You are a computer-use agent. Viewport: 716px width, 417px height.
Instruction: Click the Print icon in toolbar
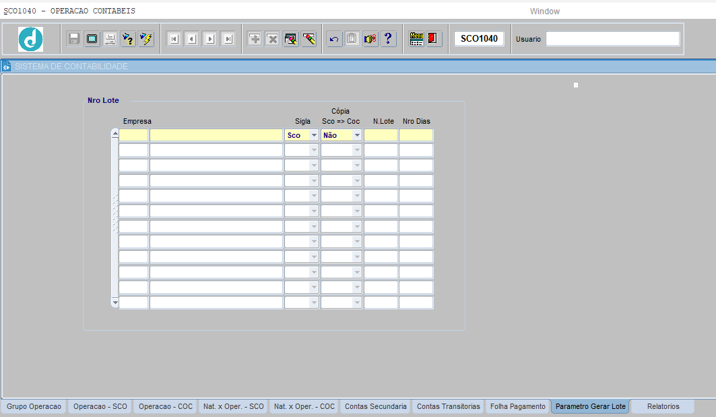(x=110, y=39)
